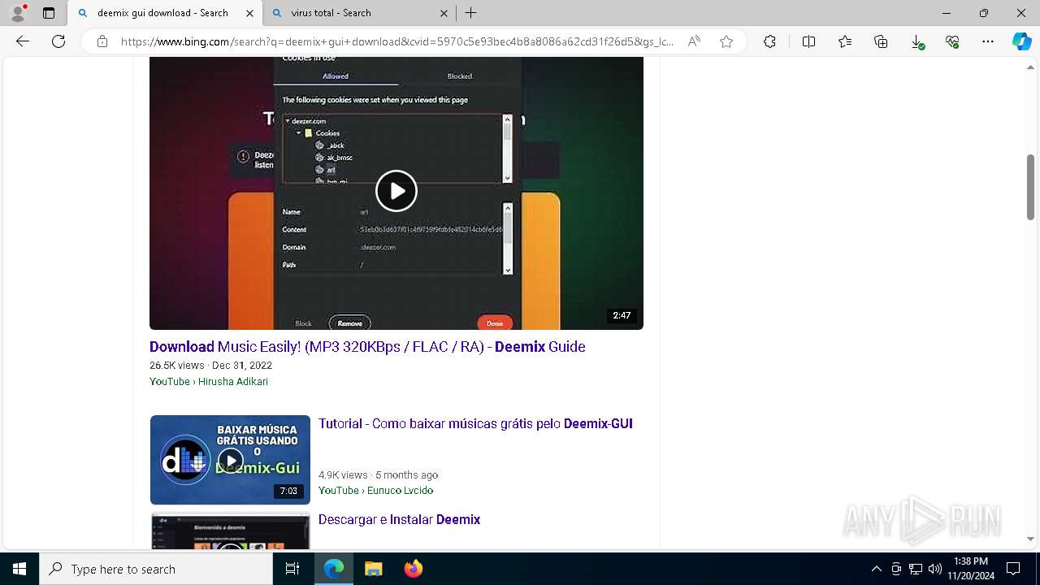The image size is (1040, 585).
Task: Play the Deemix Guide video
Action: pos(396,191)
